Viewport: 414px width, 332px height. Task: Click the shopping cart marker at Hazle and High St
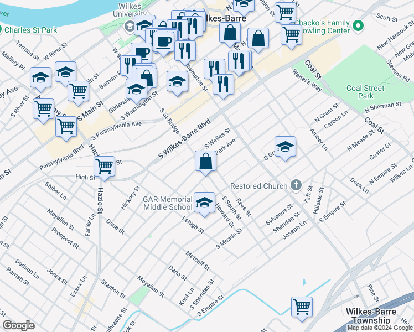104,168
